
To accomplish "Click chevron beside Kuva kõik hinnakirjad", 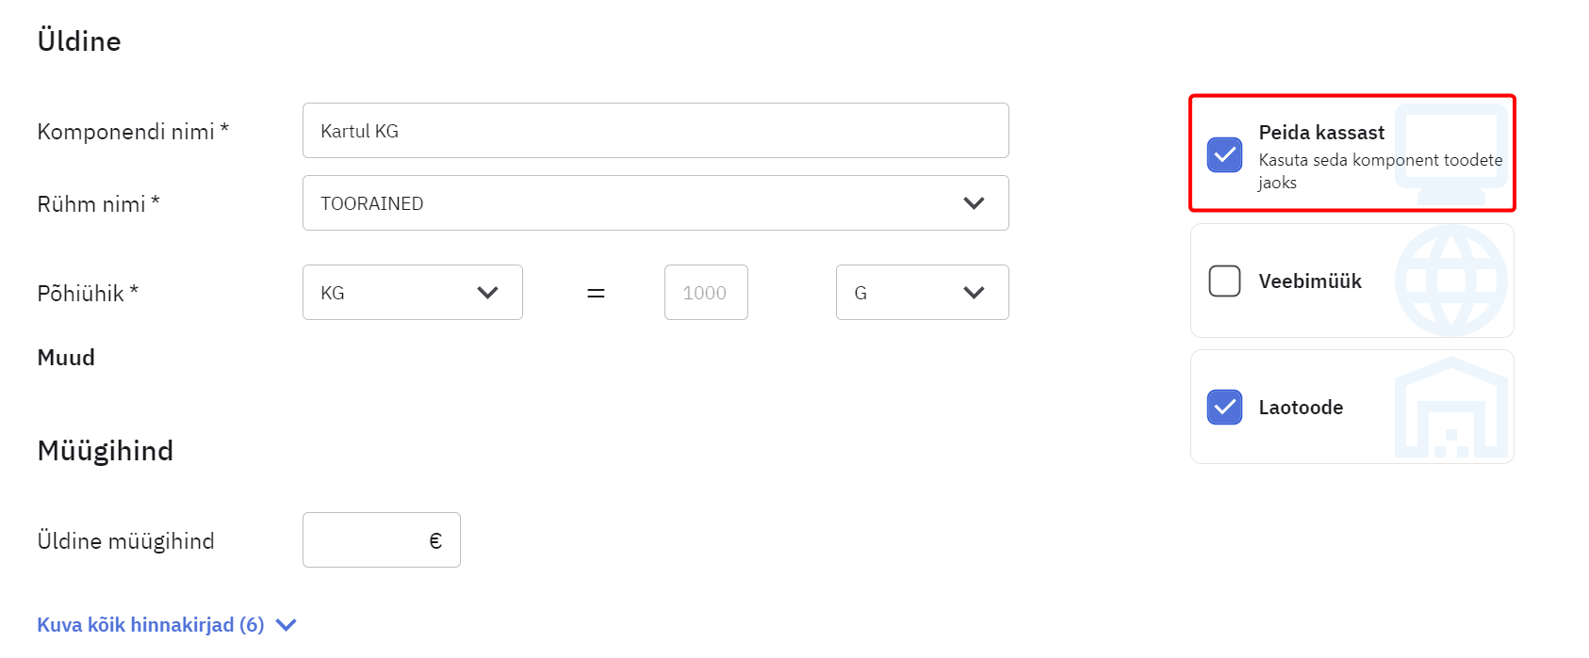I will (x=286, y=625).
